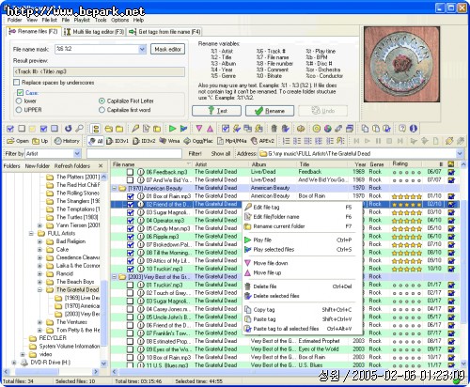Set star rating for 01 Box of Rain row
The width and height of the screenshot is (470, 387).
[407, 196]
